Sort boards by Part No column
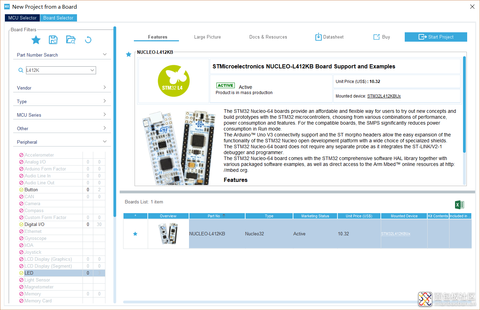The height and width of the screenshot is (310, 480). (x=217, y=216)
